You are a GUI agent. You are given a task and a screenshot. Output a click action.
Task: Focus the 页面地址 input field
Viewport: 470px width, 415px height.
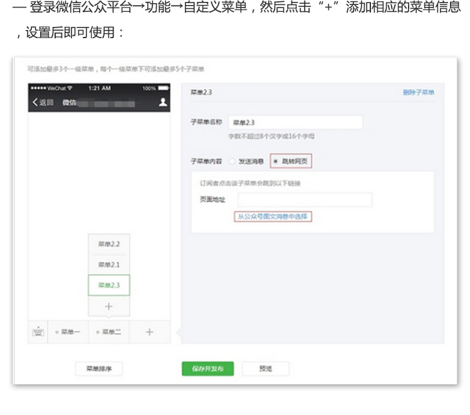pos(305,200)
